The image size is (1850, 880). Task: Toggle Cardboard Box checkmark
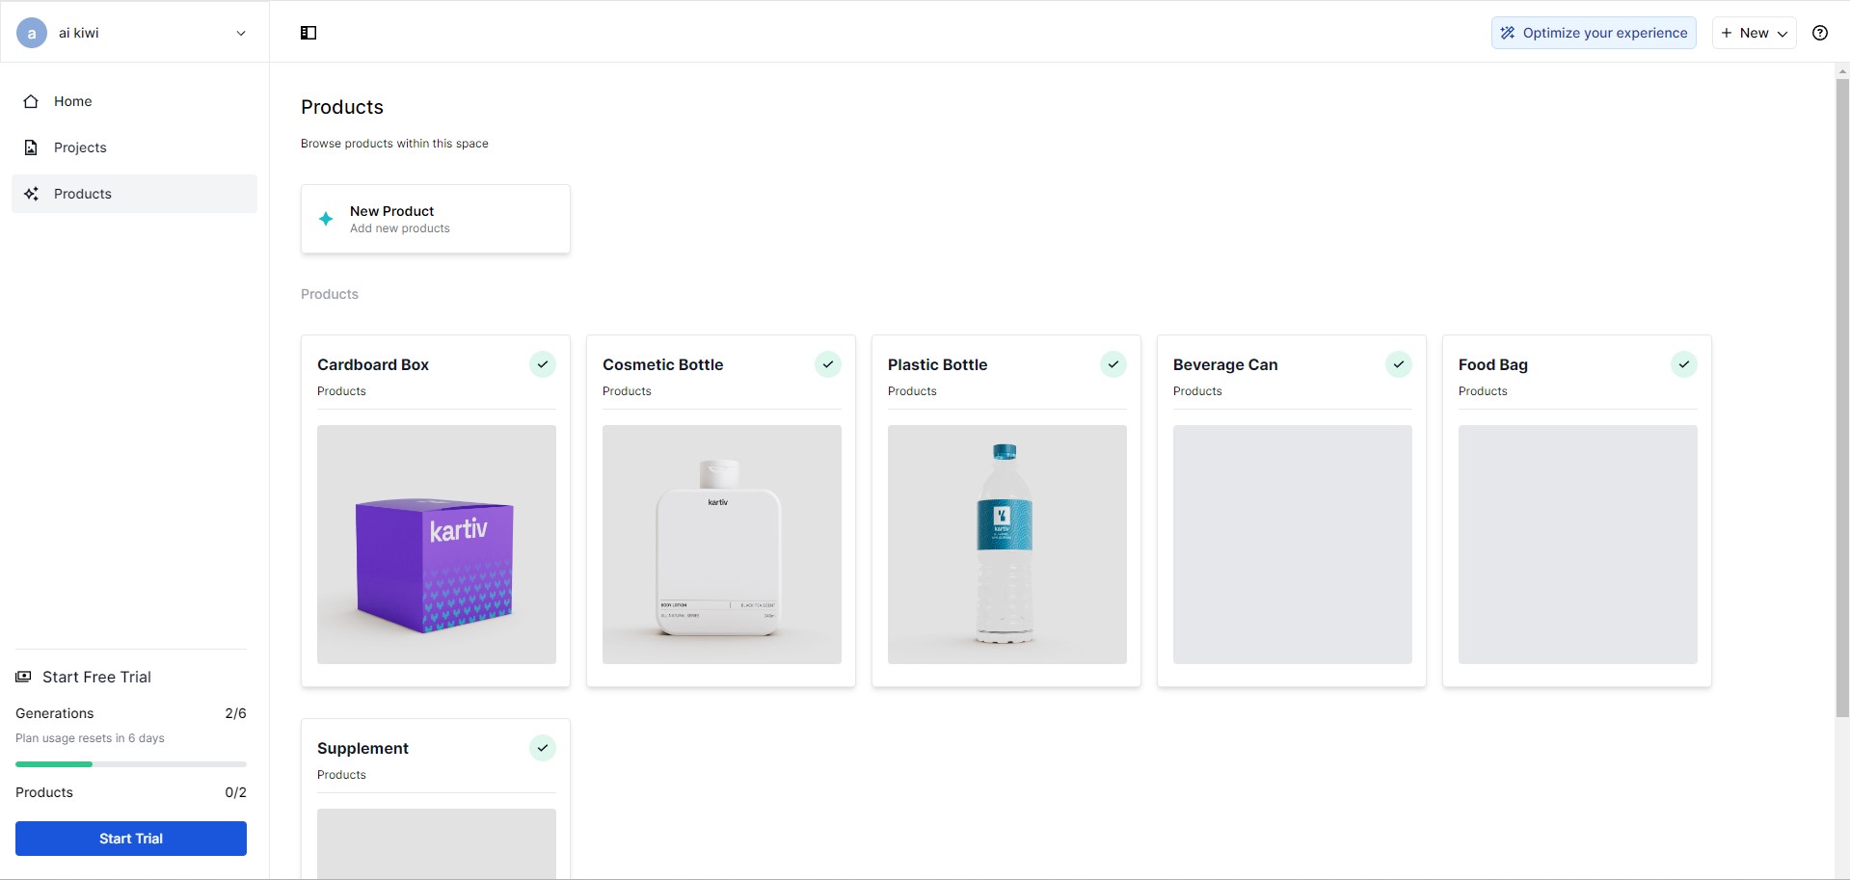coord(543,364)
